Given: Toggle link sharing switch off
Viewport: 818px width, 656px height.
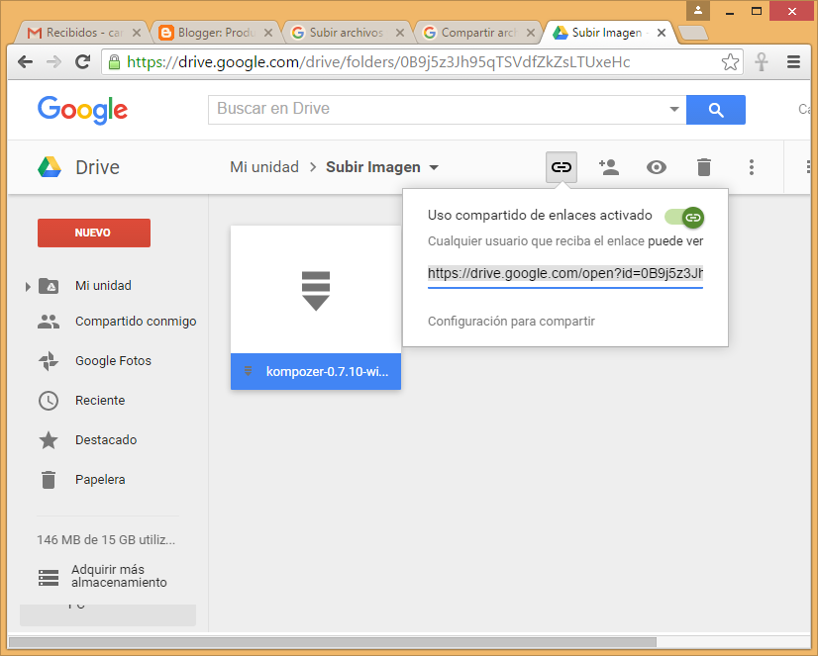Looking at the screenshot, I should tap(684, 218).
